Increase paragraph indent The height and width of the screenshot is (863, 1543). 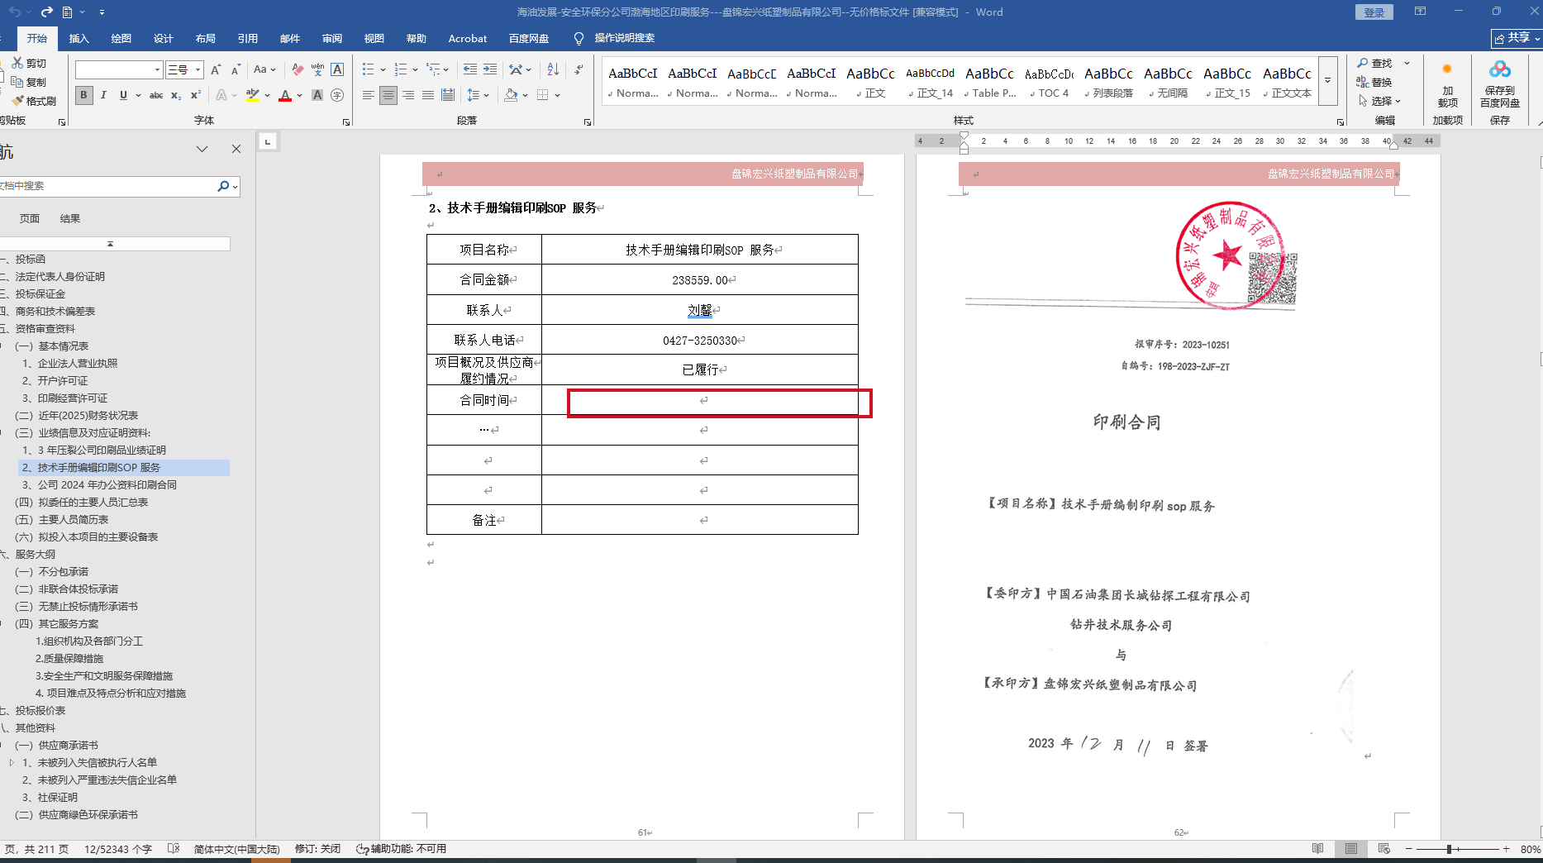click(490, 69)
